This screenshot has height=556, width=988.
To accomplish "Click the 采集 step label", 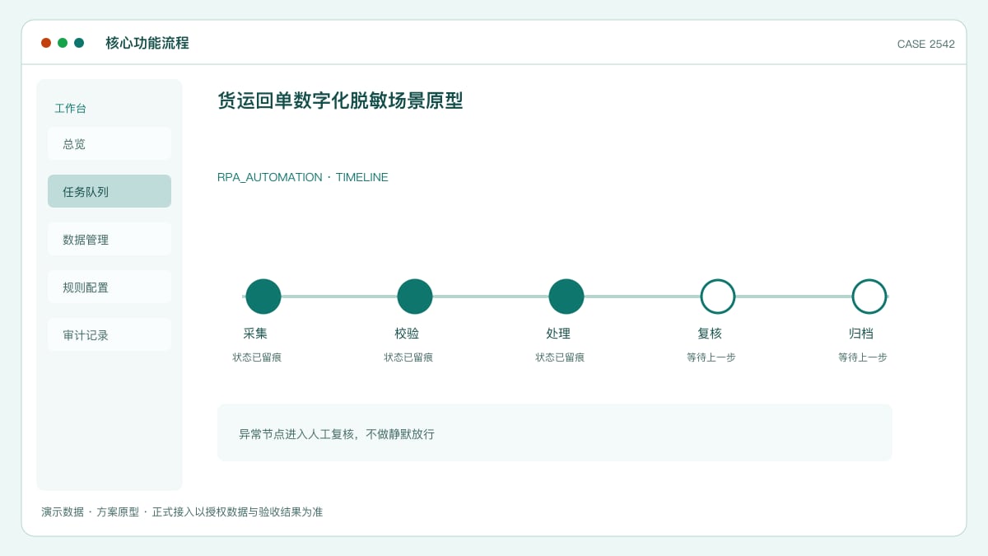I will tap(255, 334).
